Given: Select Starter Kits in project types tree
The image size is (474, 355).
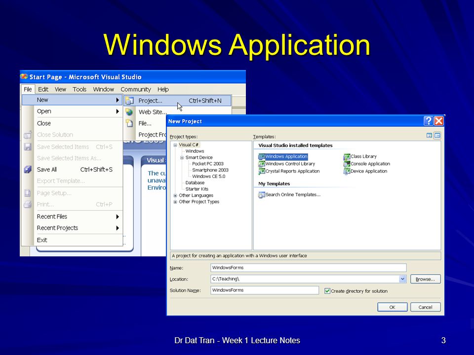Looking at the screenshot, I should point(197,189).
